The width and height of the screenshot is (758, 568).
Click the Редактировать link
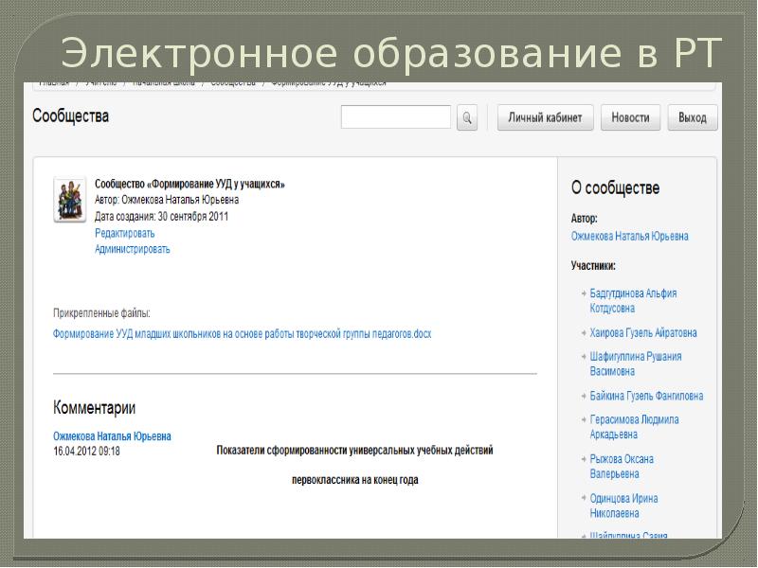pos(124,233)
